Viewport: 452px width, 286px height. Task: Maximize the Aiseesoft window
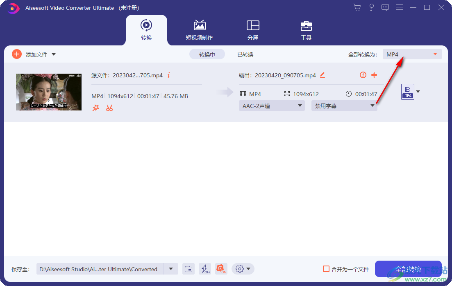coord(427,7)
